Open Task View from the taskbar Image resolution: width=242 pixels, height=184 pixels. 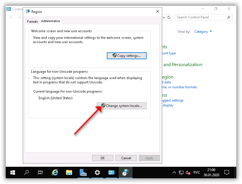click(x=40, y=172)
